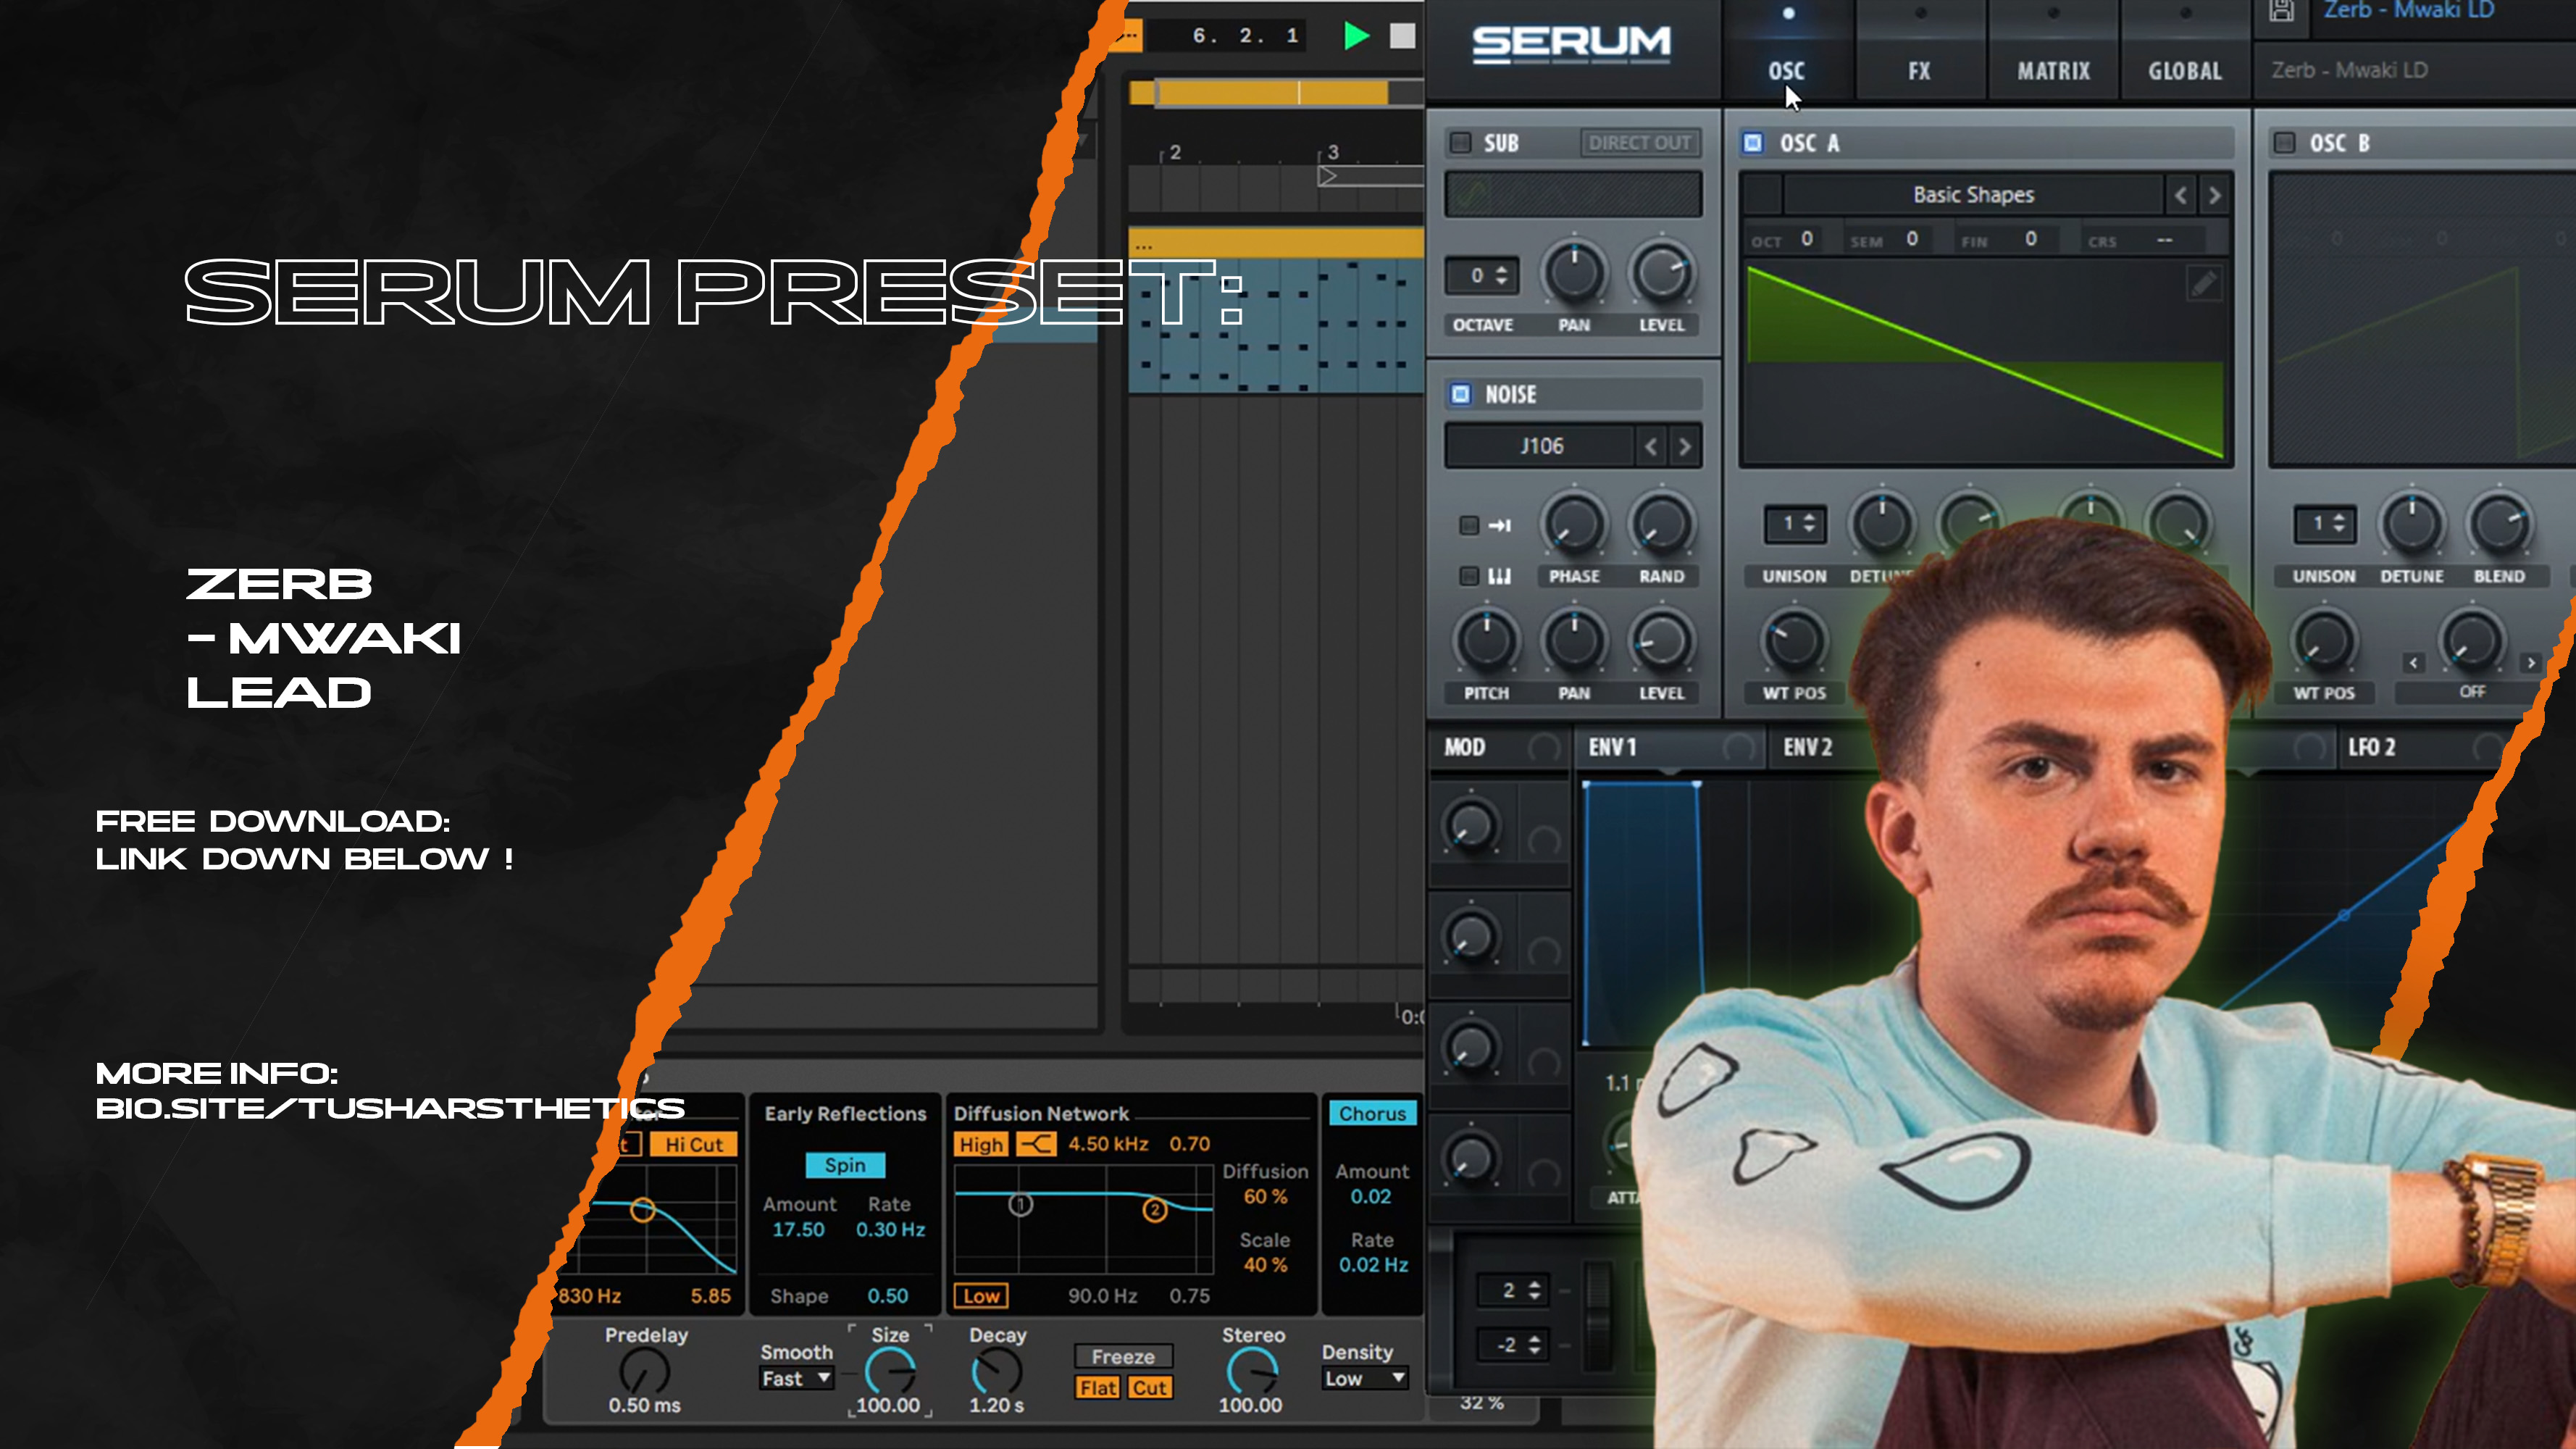Adjust the Sub Octave stepper
This screenshot has width=2576, height=1449.
(x=1483, y=275)
